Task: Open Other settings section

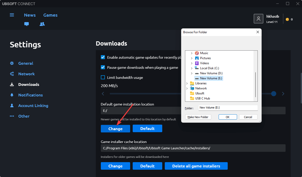Action: pyautogui.click(x=24, y=116)
